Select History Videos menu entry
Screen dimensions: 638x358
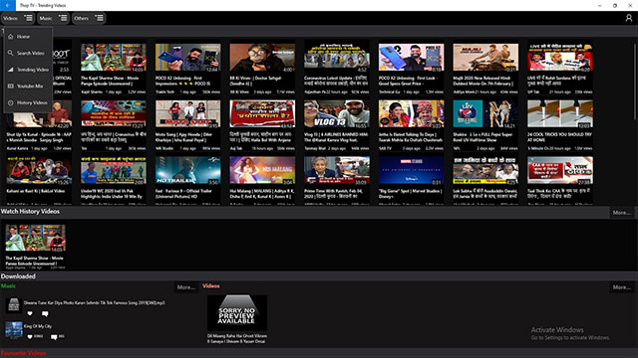tap(28, 102)
